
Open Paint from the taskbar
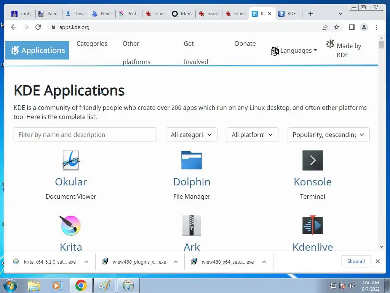104,285
